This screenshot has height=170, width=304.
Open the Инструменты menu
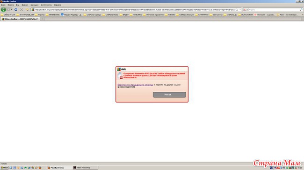pos(46,5)
